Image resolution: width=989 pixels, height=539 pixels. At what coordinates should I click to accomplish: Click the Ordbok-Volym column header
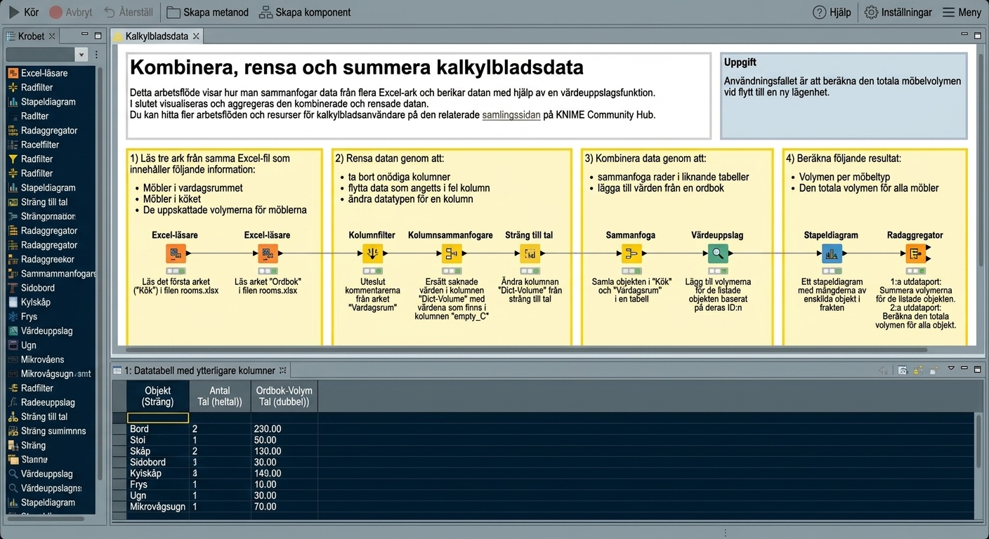pyautogui.click(x=284, y=397)
